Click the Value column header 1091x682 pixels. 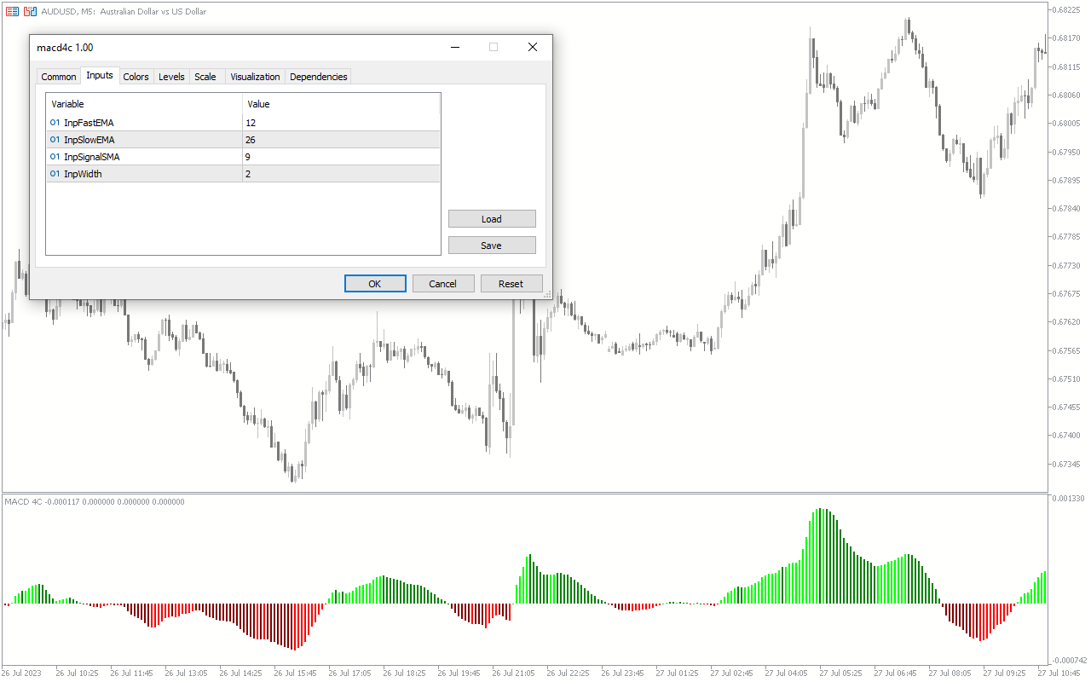click(341, 104)
